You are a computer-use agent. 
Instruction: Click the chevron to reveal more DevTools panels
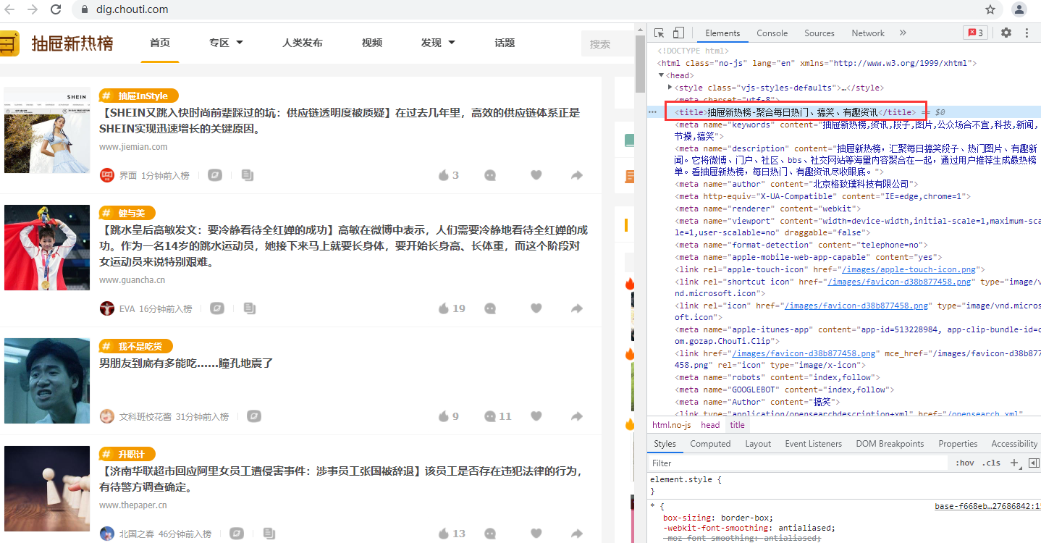point(902,33)
